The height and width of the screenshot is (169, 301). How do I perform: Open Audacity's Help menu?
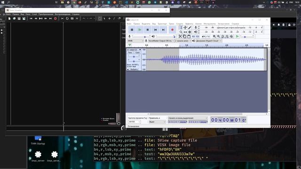[235, 24]
